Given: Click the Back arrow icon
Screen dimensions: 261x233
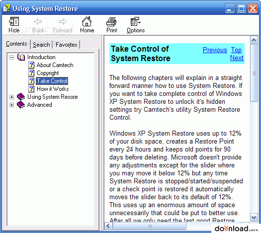Looking at the screenshot, I should click(38, 22).
